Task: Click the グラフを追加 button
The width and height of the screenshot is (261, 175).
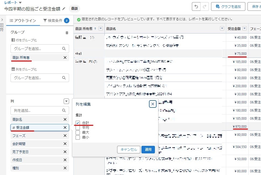Action: [228, 6]
